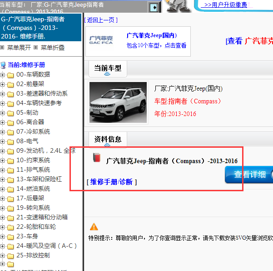Expand the 00-车辆数据 tree node
This screenshot has height=271, width=273.
click(x=2, y=75)
